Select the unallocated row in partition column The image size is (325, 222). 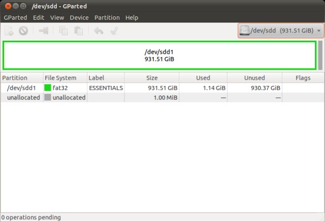point(23,98)
